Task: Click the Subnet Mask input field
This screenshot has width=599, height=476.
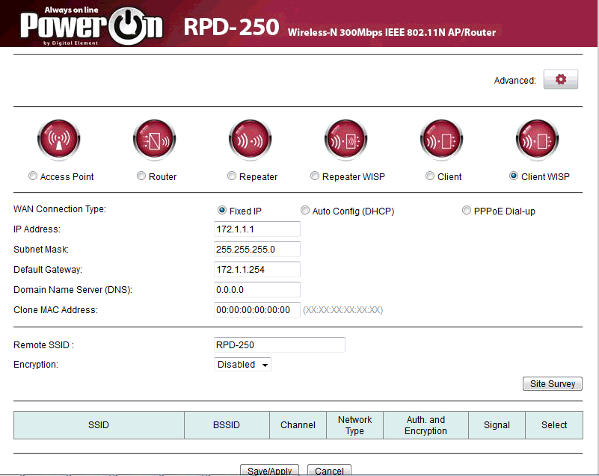Action: coord(257,250)
